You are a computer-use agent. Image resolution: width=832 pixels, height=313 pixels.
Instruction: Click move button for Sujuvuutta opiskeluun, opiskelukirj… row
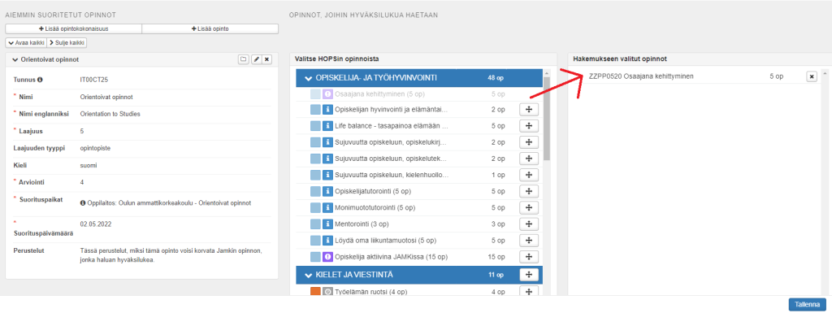tap(528, 142)
